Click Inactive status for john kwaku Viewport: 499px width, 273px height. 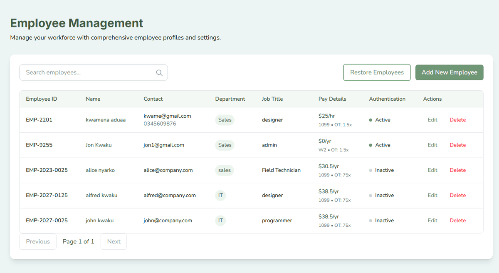click(381, 221)
